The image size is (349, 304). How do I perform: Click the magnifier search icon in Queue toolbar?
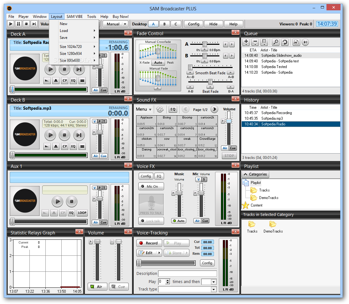point(276,42)
